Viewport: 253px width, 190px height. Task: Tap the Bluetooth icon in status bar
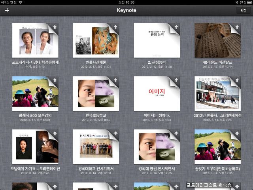(x=237, y=2)
